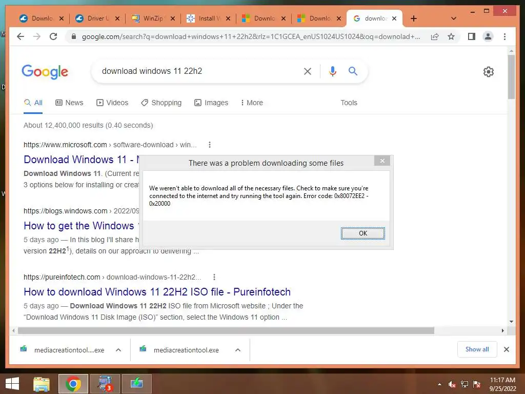Screen dimensions: 525x394
Task: Click the vertical scrollbar thumb
Action: [511, 77]
